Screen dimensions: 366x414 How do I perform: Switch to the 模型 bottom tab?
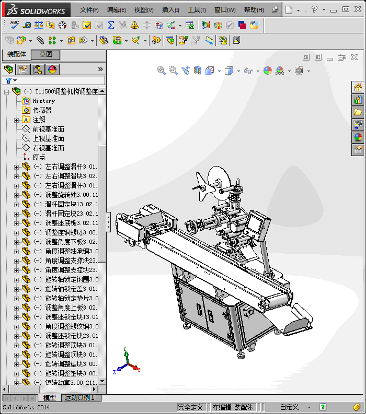coord(50,398)
